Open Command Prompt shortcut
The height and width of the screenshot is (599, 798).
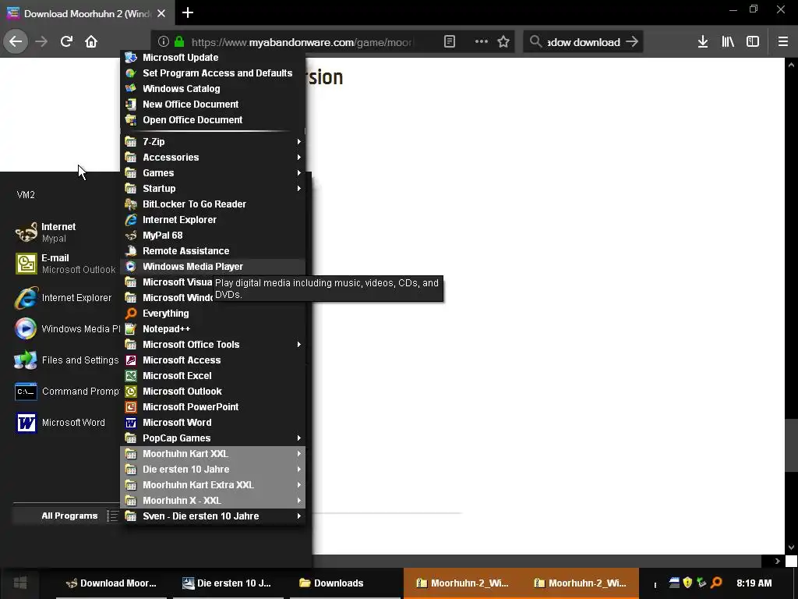pyautogui.click(x=66, y=392)
